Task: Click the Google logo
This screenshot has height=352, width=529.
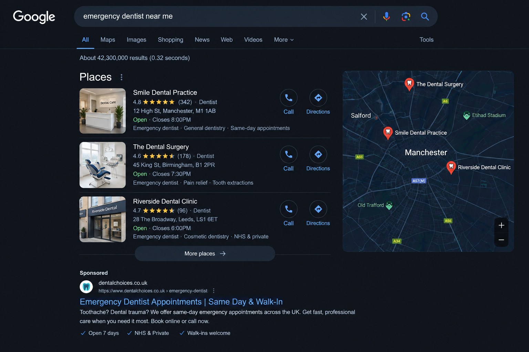Action: 34,16
